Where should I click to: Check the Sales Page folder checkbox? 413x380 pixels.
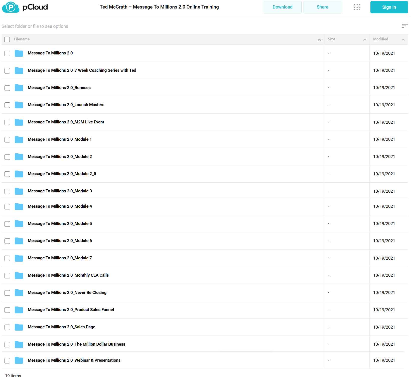tap(7, 327)
